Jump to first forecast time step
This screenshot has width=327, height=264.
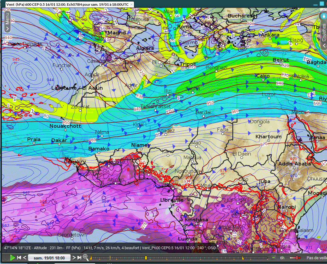pos(19,258)
